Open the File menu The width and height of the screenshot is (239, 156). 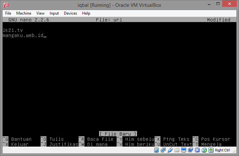(8, 13)
